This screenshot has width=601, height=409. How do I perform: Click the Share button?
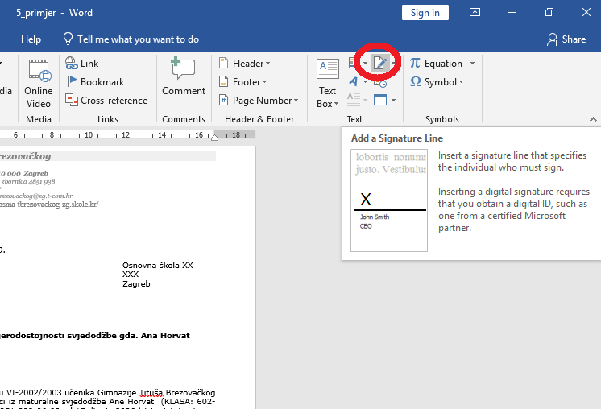pos(566,39)
